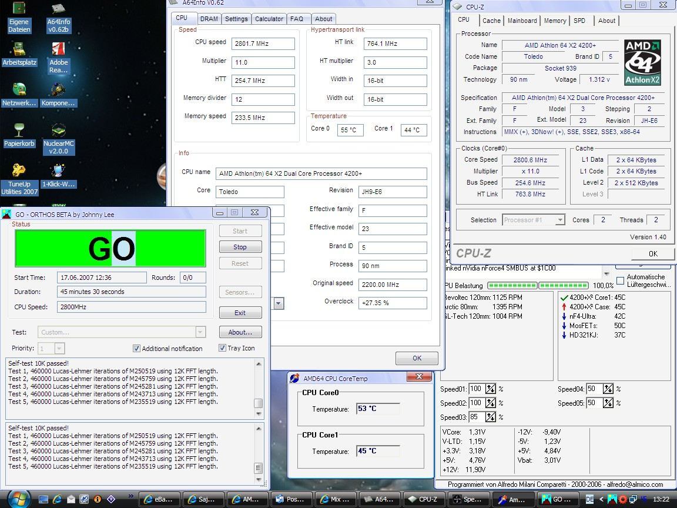Toggle the Tray Icon checkbox in ORTHOS
677x508 pixels.
(222, 347)
